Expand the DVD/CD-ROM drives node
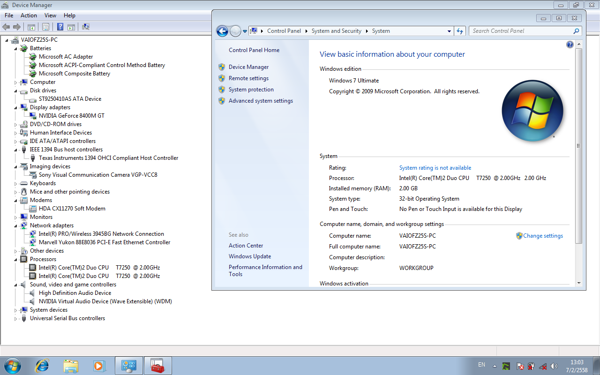Screen dimensions: 600x375 (x=15, y=125)
